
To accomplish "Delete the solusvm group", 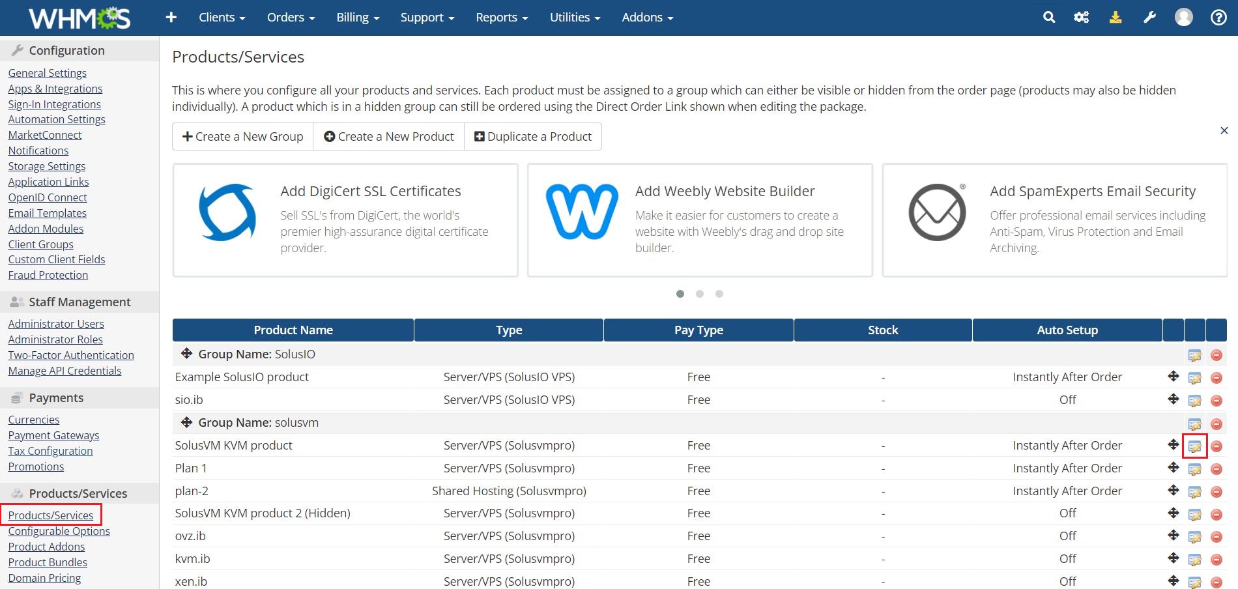I will tap(1216, 424).
